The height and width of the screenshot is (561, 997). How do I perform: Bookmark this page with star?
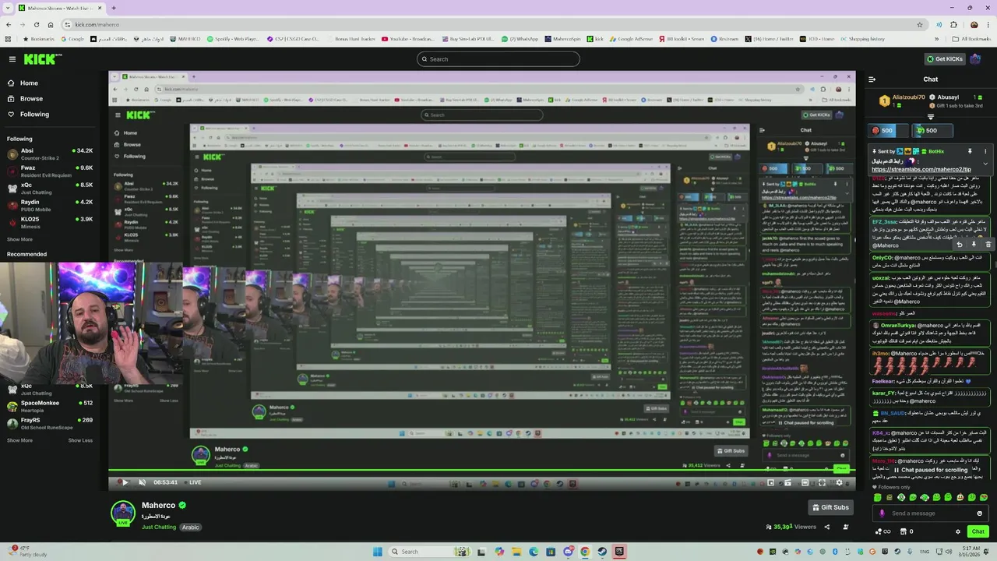919,24
